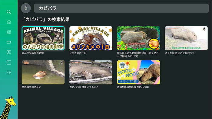Open the speech bubble icon in the sidebar
This screenshot has height=119, width=212.
9,52
